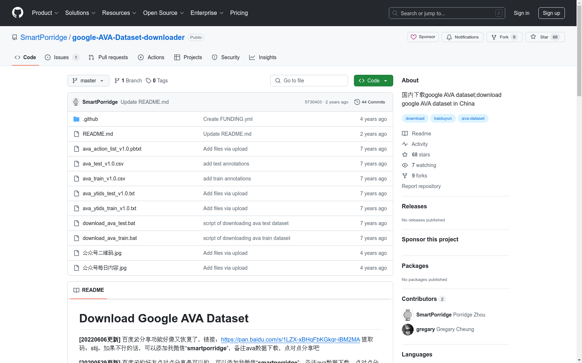
Task: Click the Code repository tab
Action: (25, 57)
